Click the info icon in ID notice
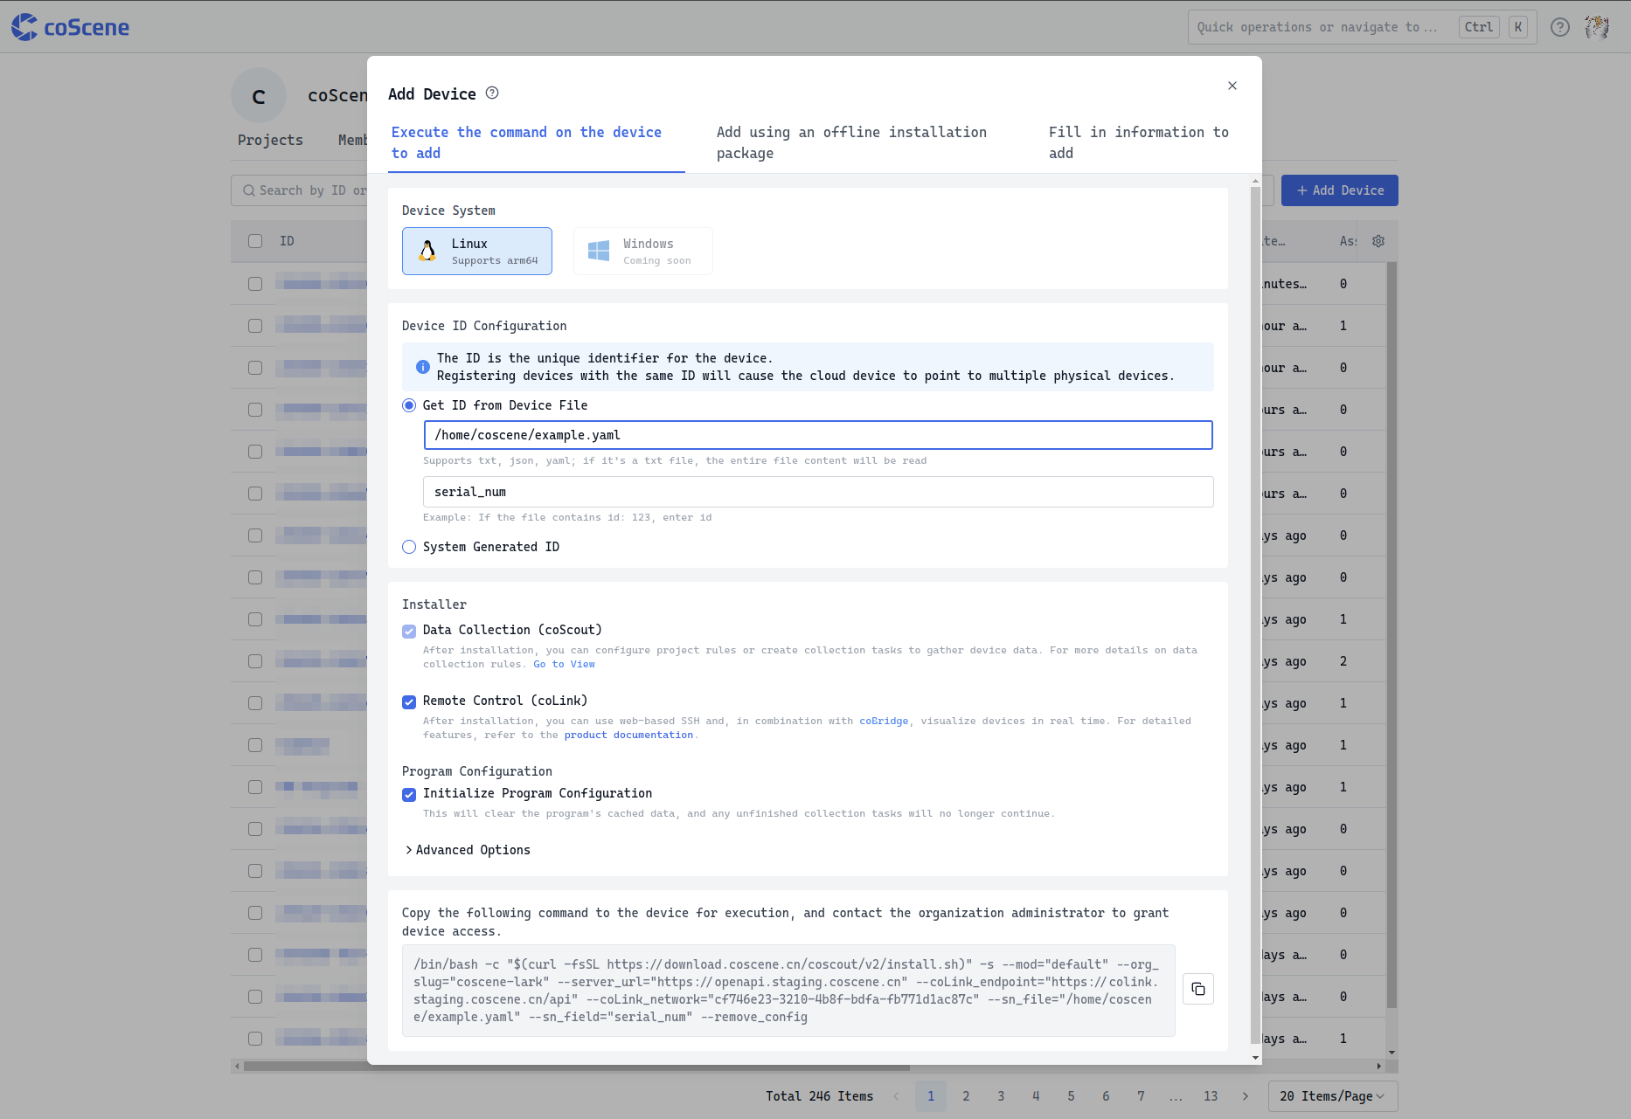Screen dimensions: 1631x1119 (422, 367)
